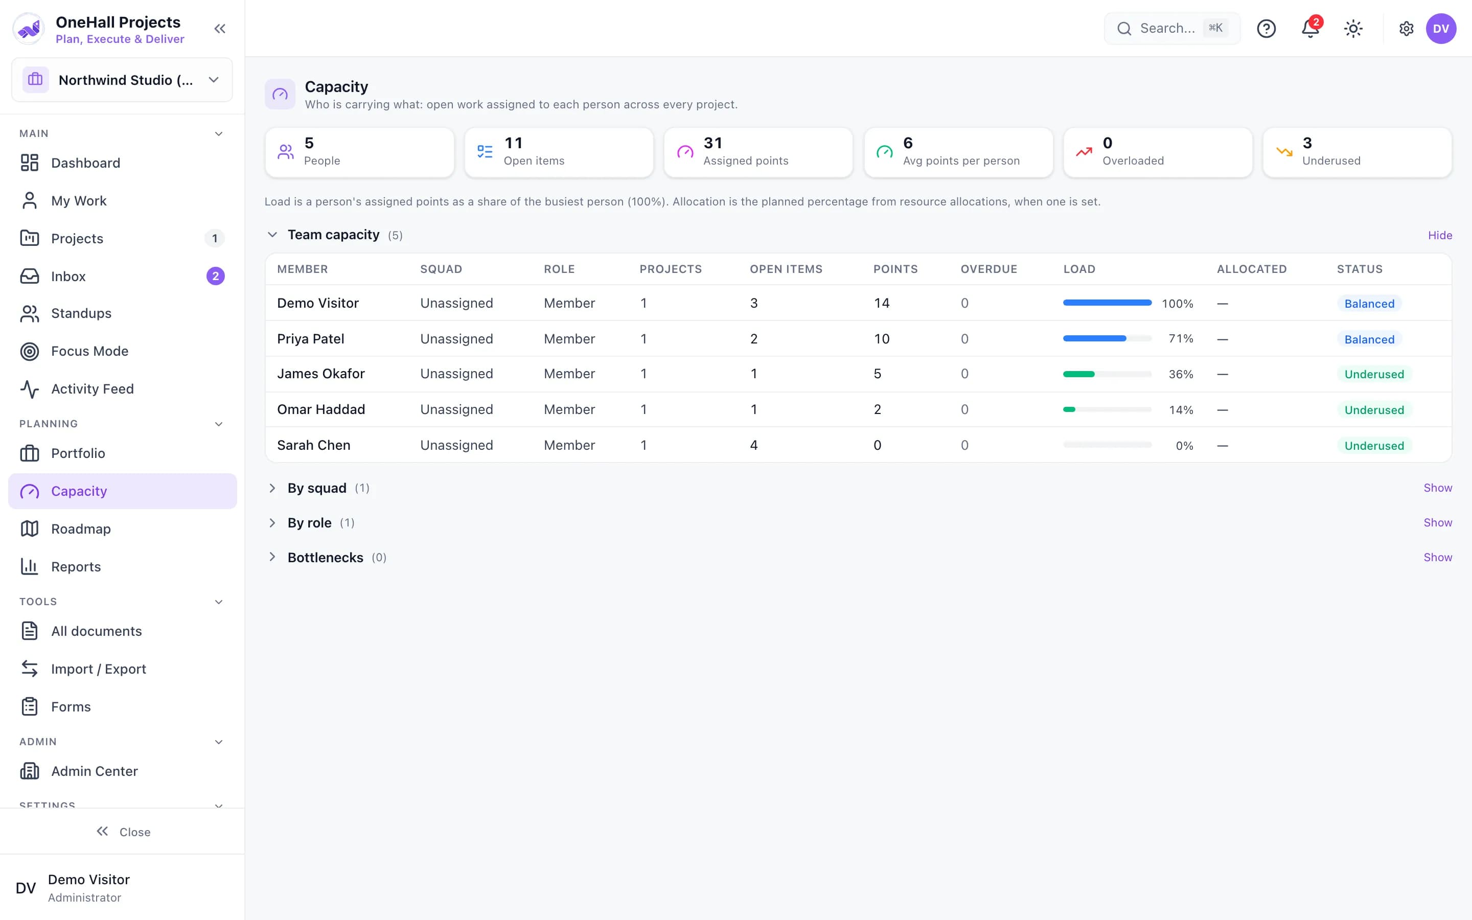Open settings gear icon in header
This screenshot has width=1472, height=920.
coord(1406,29)
